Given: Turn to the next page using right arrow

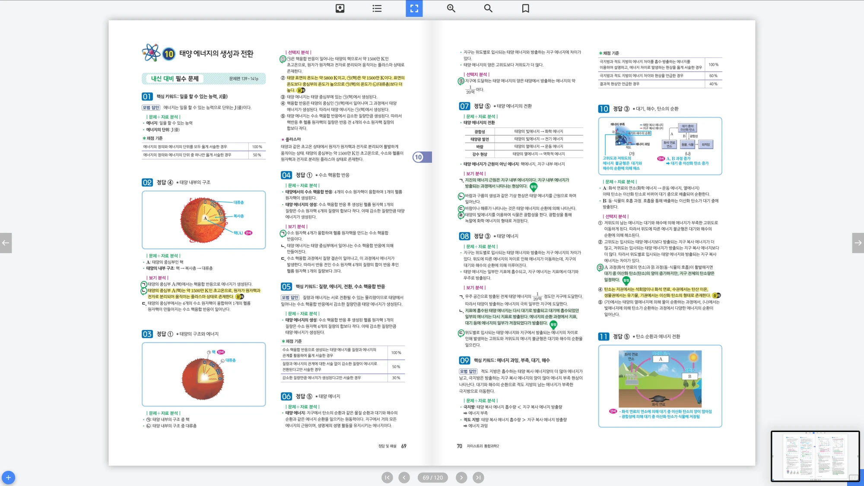Looking at the screenshot, I should click(858, 243).
